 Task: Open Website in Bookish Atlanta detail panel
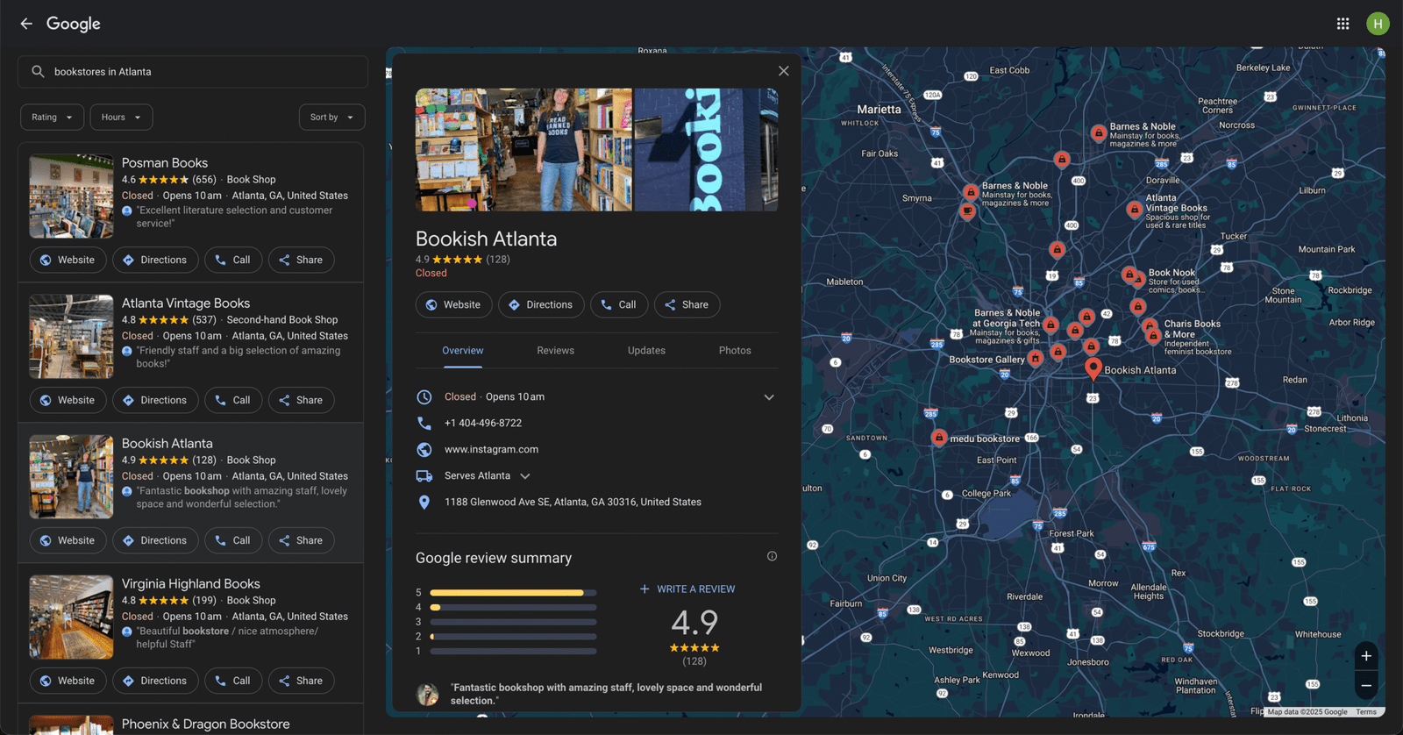click(453, 304)
